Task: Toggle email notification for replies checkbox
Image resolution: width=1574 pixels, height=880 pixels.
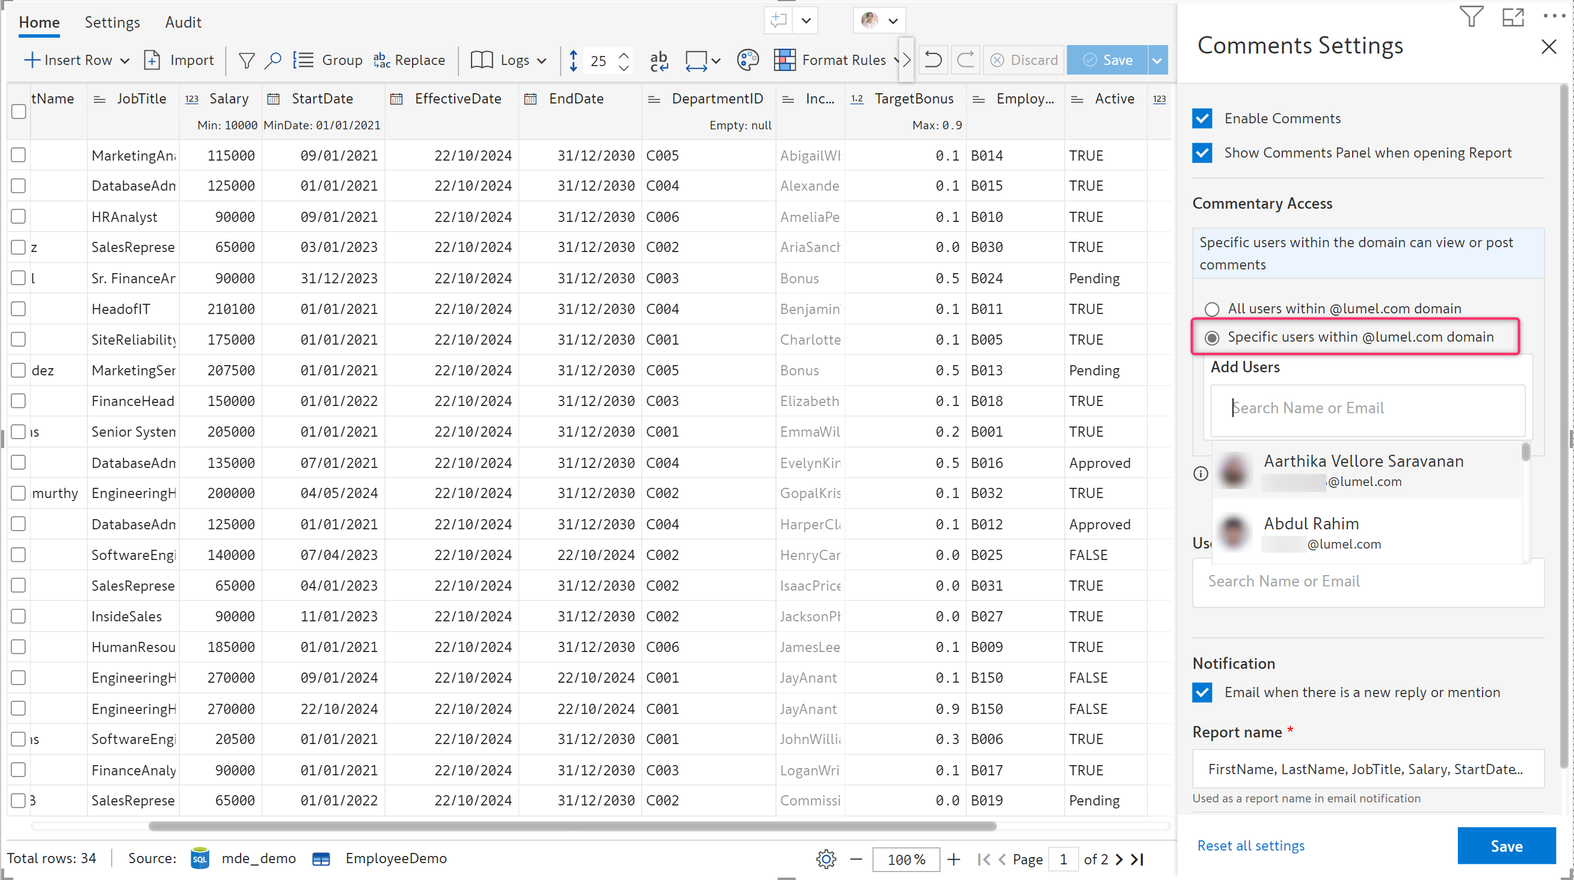Action: 1202,692
